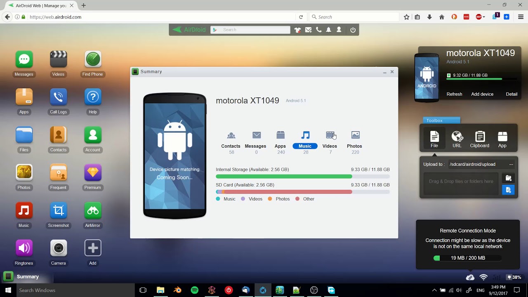The height and width of the screenshot is (297, 528).
Task: Click the Add plus desktop icon
Action: [x=92, y=248]
